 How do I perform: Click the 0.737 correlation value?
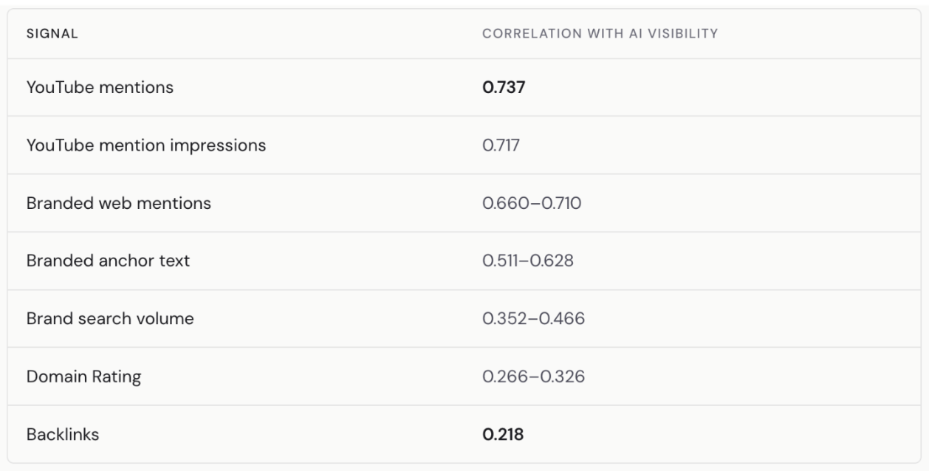point(504,87)
